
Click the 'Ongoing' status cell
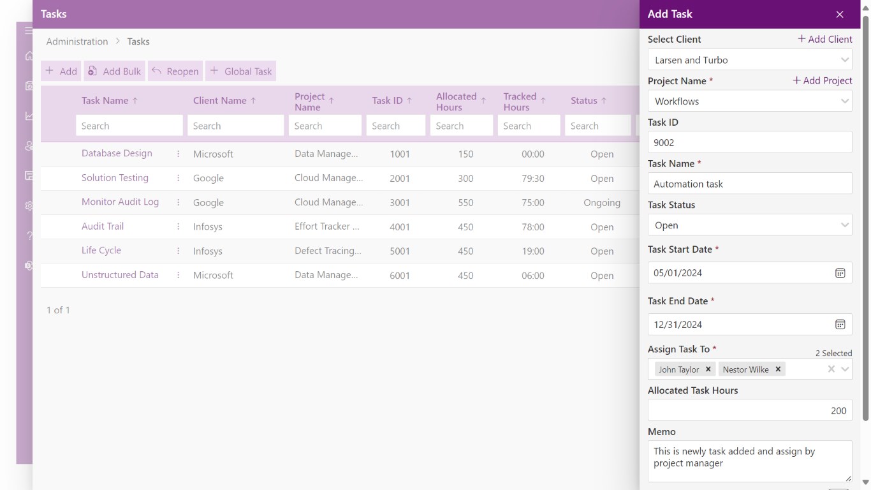pyautogui.click(x=602, y=202)
